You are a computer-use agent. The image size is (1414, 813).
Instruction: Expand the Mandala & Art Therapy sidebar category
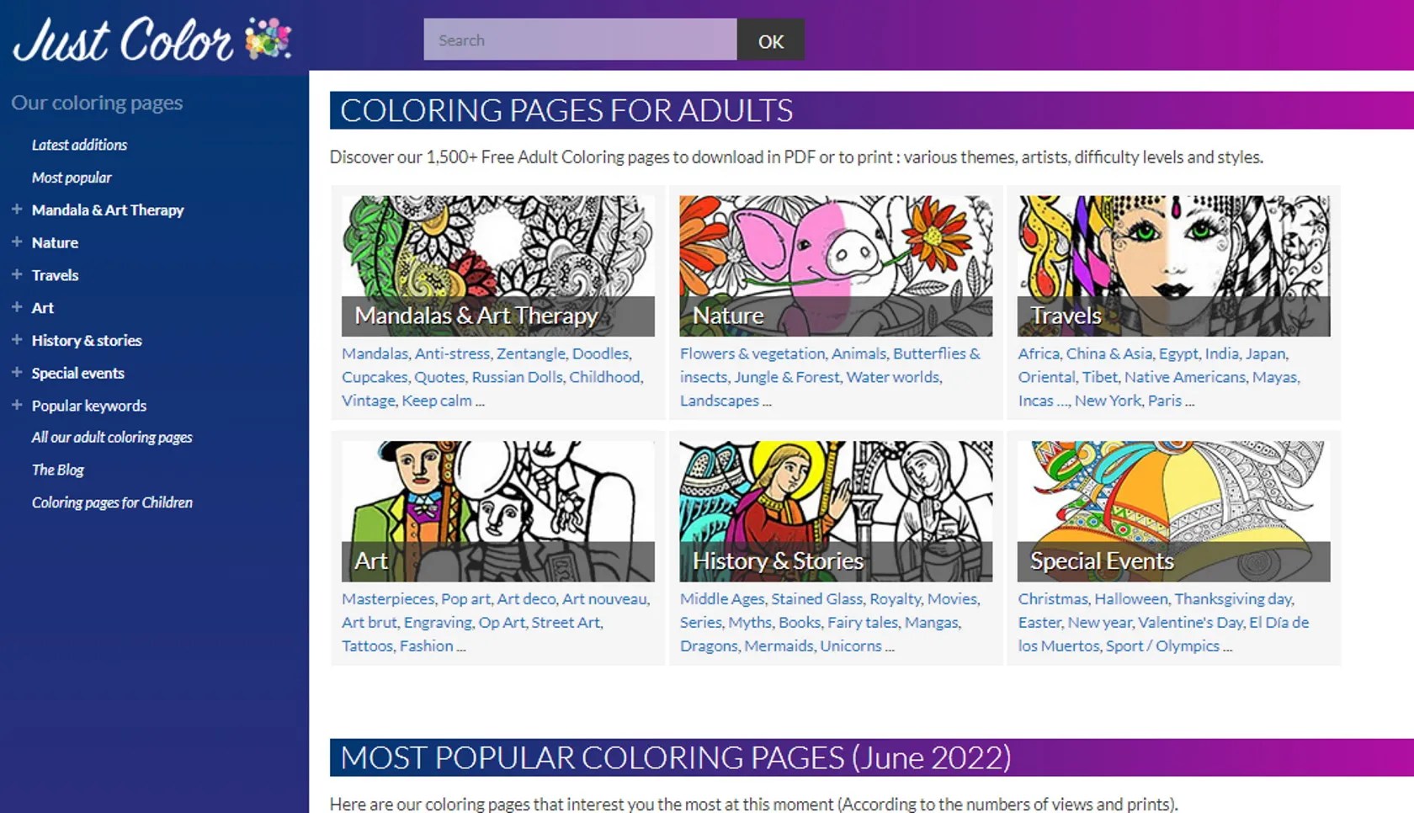click(17, 210)
